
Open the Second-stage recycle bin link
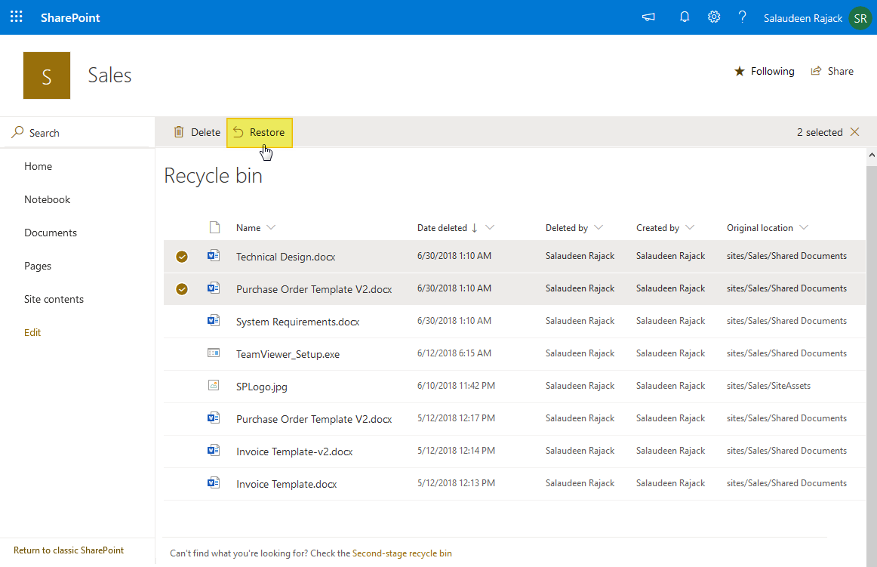(403, 553)
